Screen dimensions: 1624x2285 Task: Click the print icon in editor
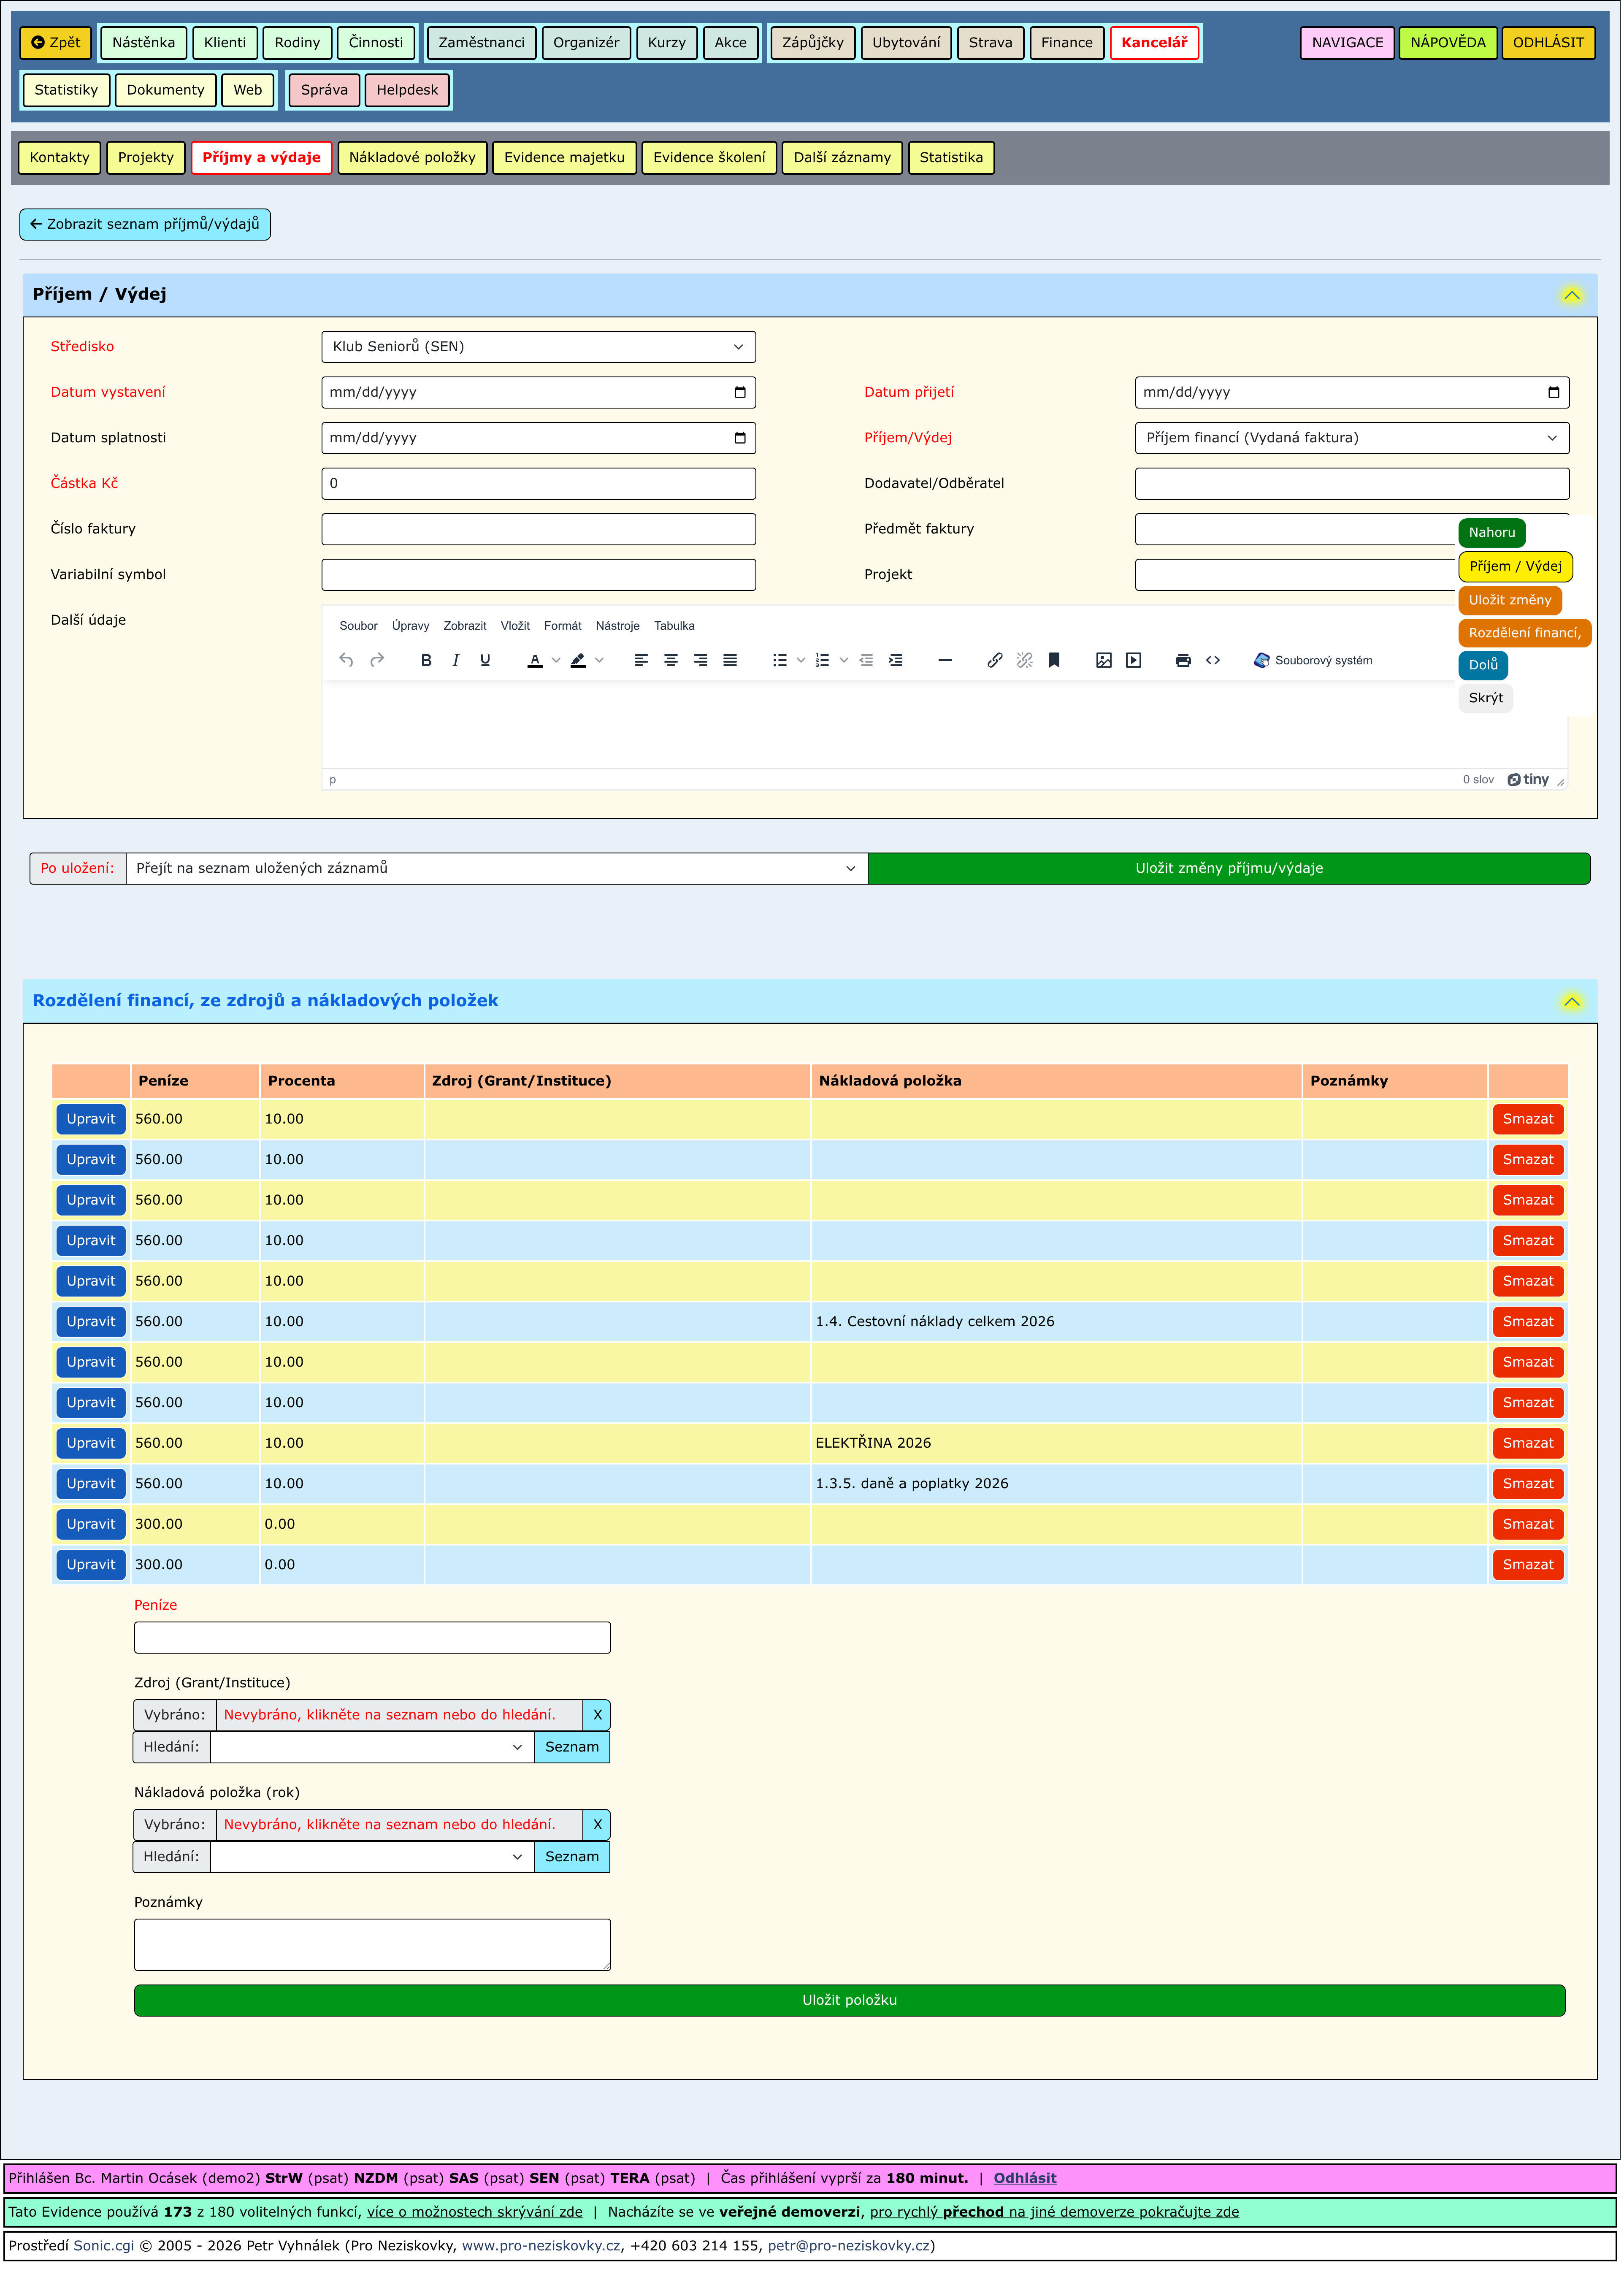coord(1183,661)
